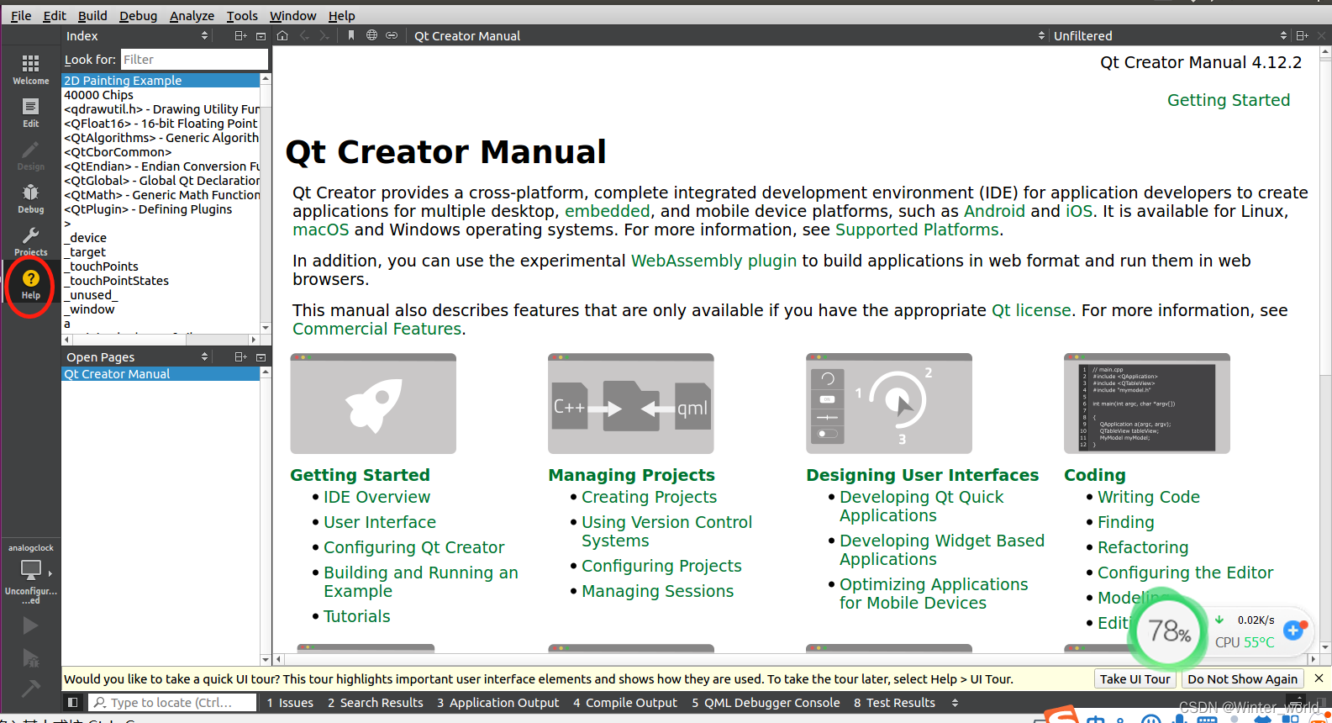Screen dimensions: 1332x723
Task: Click the help Back arrow
Action: [304, 35]
